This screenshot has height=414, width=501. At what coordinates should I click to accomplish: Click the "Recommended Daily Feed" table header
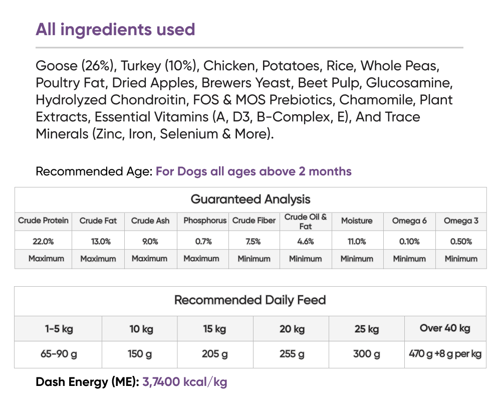click(x=250, y=300)
